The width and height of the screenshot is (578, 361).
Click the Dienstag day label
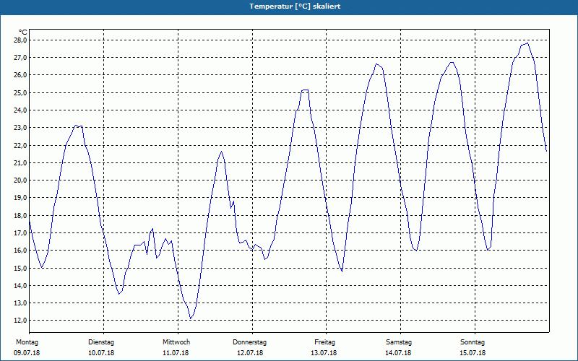(x=101, y=342)
